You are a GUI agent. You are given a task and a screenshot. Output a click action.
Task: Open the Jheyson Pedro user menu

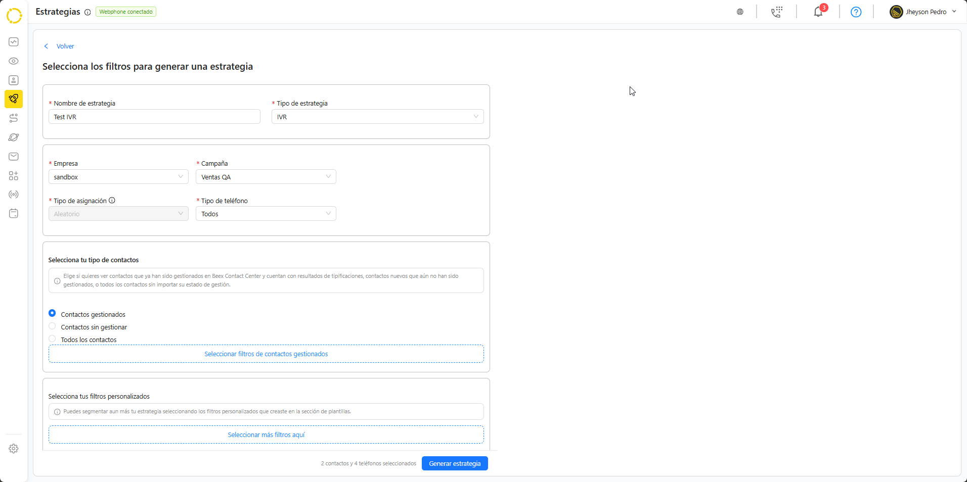[x=923, y=12]
